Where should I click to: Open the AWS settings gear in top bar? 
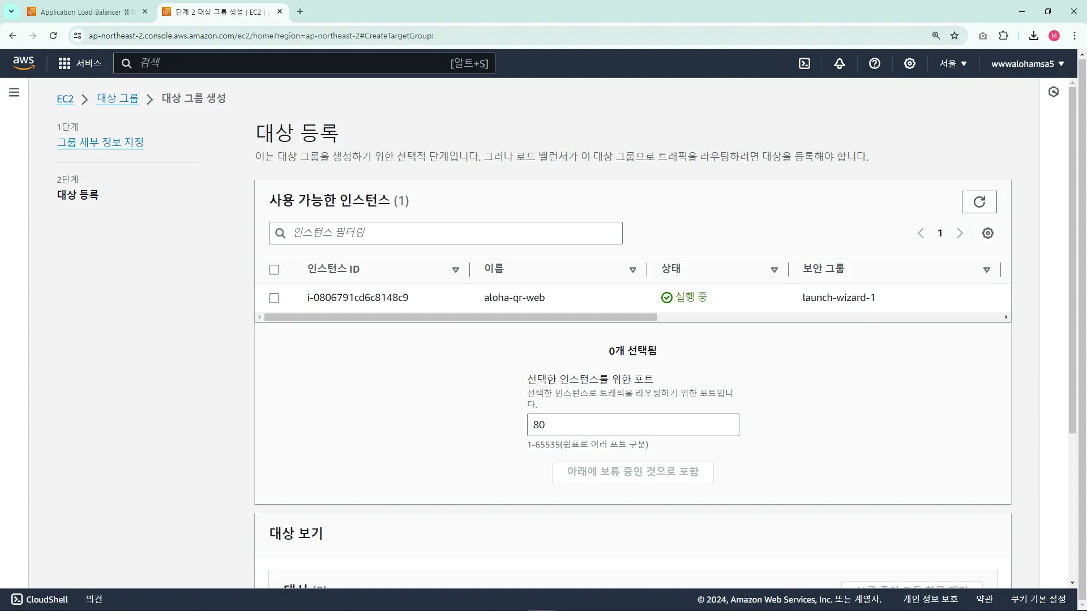[910, 63]
